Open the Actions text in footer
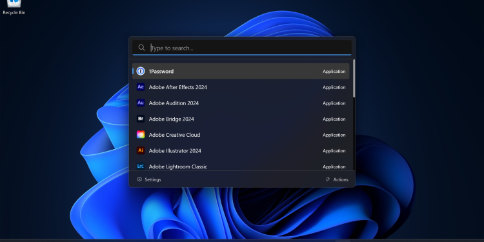The width and height of the screenshot is (484, 242). tap(341, 179)
